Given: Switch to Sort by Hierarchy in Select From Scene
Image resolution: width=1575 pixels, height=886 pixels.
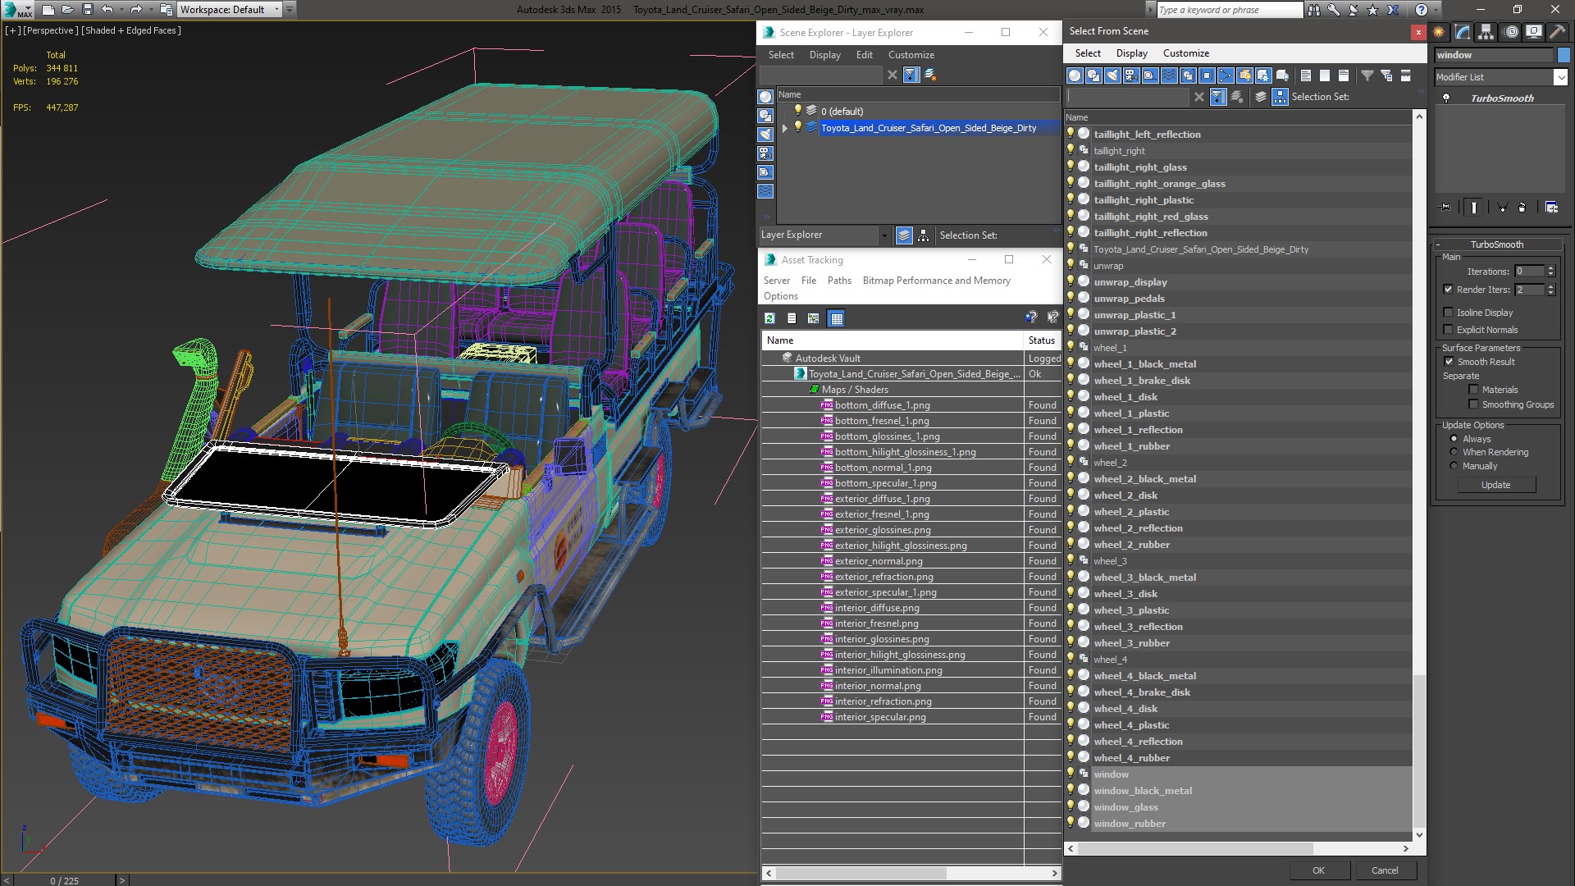Looking at the screenshot, I should coord(1280,97).
